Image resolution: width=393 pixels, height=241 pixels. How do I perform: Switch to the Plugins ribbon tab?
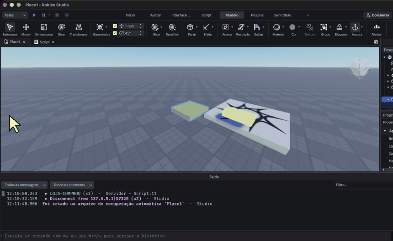(x=257, y=15)
